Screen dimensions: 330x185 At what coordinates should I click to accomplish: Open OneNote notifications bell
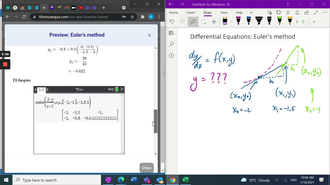[x=297, y=13]
